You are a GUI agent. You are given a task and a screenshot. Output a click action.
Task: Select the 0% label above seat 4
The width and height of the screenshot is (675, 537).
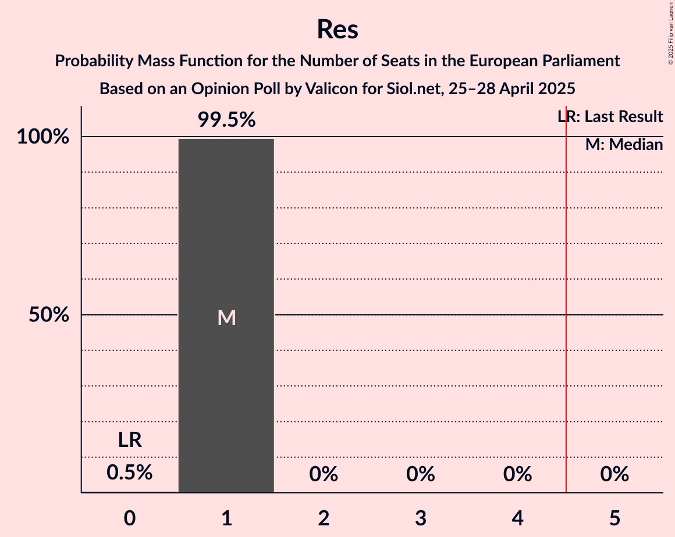pos(518,475)
